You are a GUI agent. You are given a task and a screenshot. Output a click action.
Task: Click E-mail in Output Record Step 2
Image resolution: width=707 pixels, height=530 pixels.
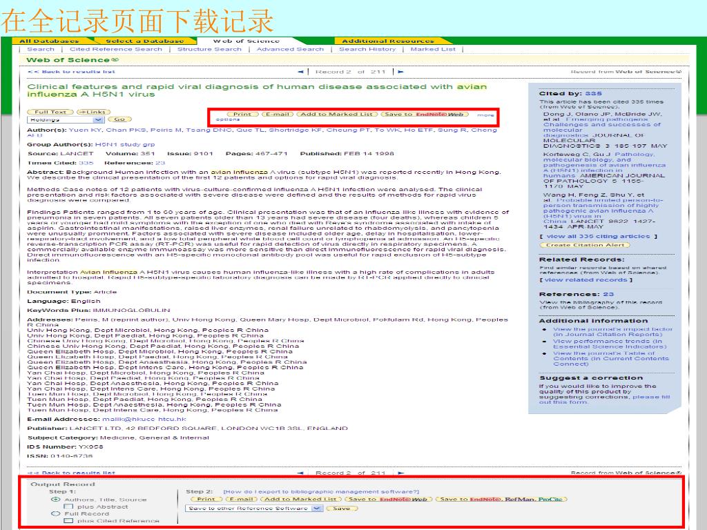coord(241,499)
